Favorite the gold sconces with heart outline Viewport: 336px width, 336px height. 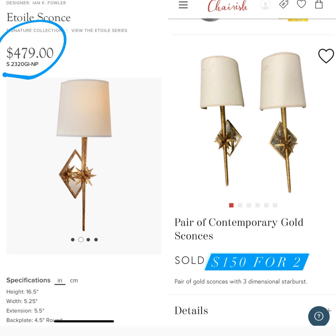point(326,56)
